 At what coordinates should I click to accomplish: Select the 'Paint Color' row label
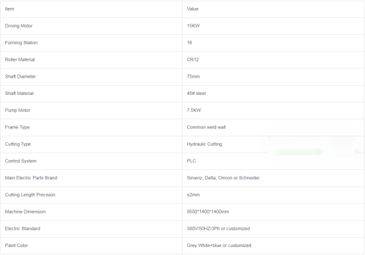[x=16, y=246]
